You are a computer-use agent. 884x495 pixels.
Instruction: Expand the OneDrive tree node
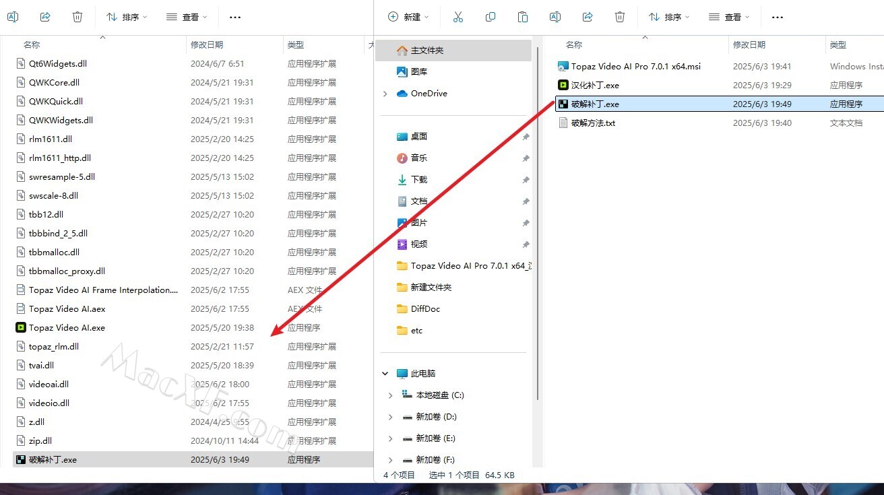click(x=385, y=94)
